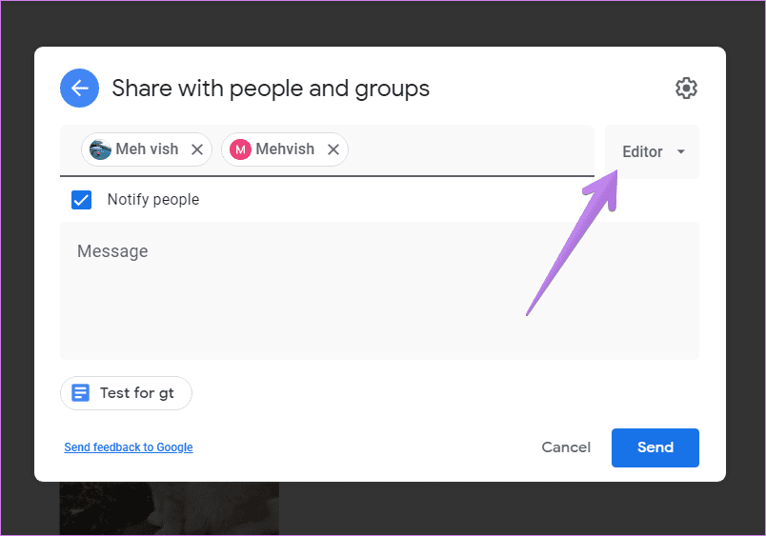Screen dimensions: 766x536
Task: Cancel the sharing dialog
Action: 566,447
